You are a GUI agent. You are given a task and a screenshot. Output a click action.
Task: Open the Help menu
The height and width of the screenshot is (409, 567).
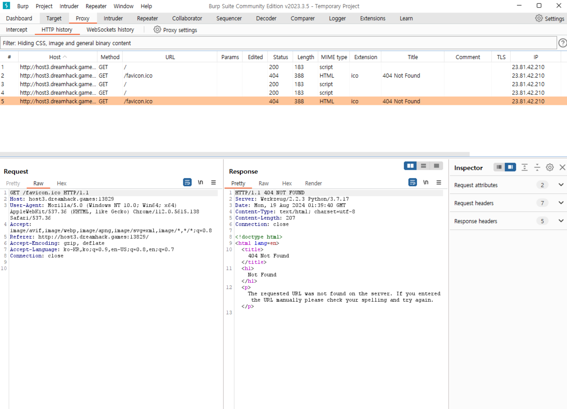pyautogui.click(x=146, y=6)
